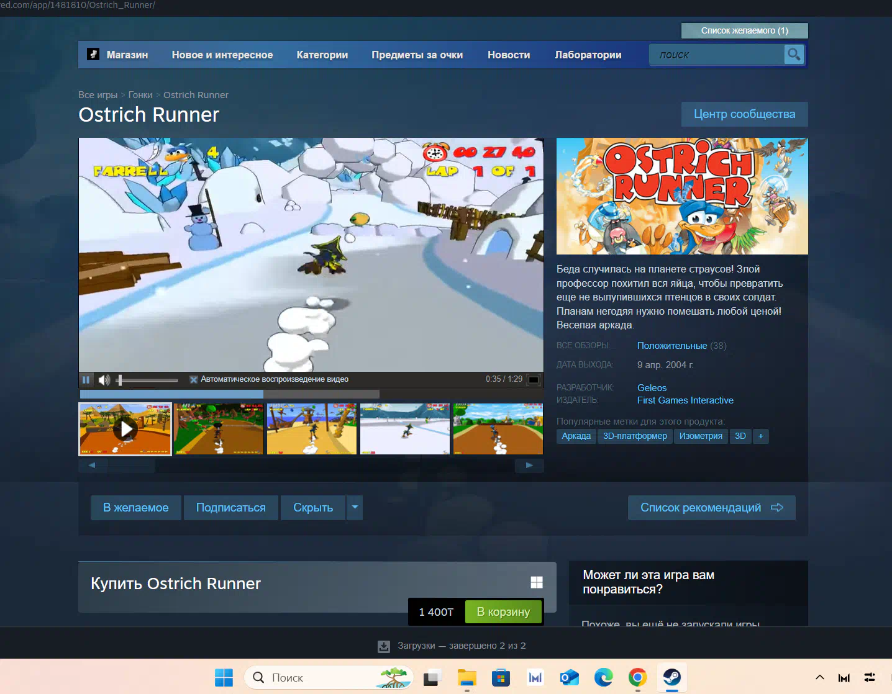Go to Все игры breadcrumb

click(98, 95)
